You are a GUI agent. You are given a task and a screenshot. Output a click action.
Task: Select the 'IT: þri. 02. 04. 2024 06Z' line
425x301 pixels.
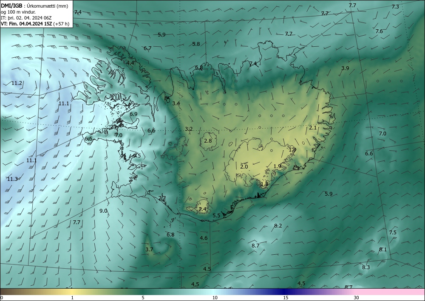(26, 18)
